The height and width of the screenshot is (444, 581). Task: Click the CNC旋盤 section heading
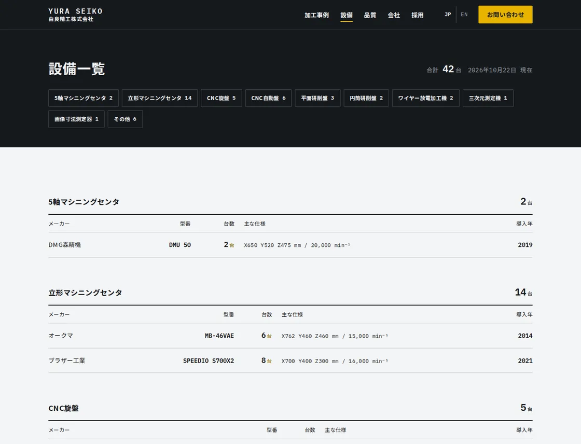[x=63, y=408]
